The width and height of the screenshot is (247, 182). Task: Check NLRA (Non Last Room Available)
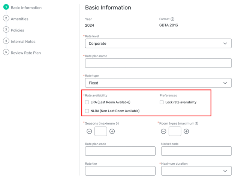tap(87, 111)
